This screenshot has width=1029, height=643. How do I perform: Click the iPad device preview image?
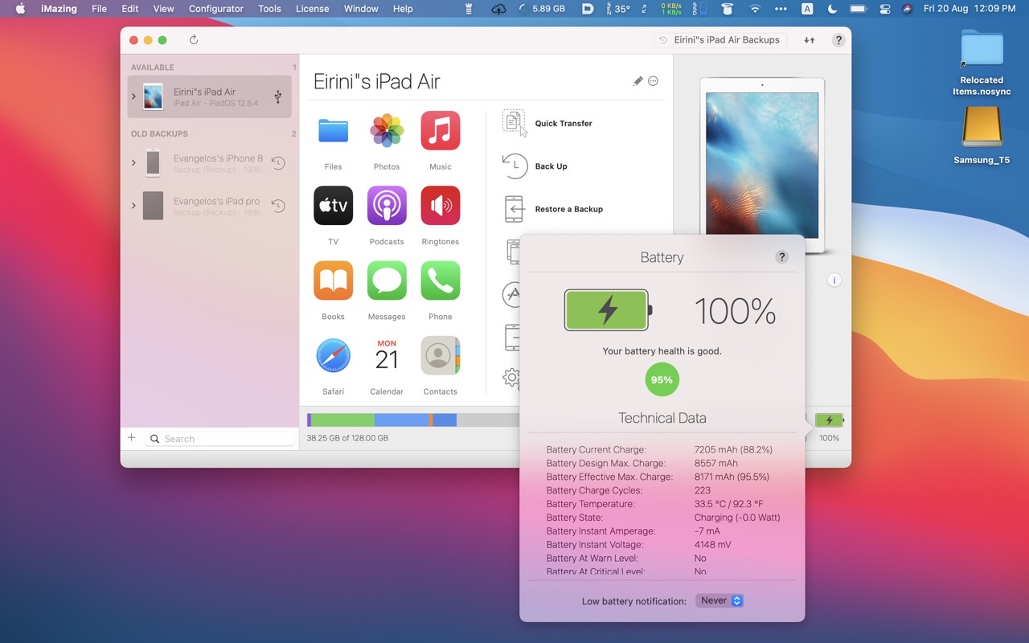click(x=762, y=166)
